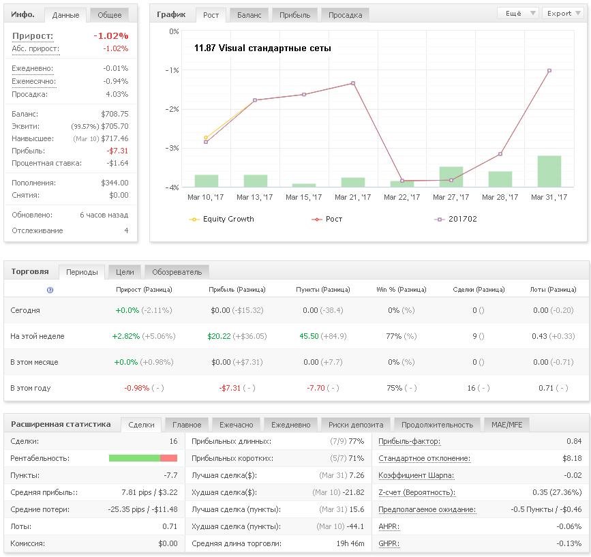Click the Прибыль-фактор label
591x557 pixels.
click(x=409, y=441)
